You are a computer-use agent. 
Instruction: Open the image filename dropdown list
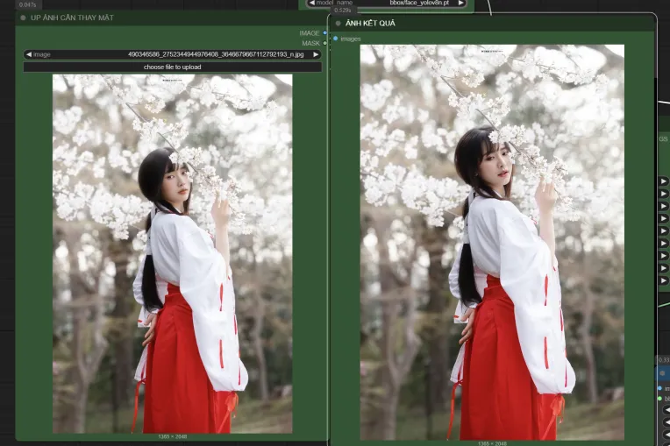click(x=173, y=54)
